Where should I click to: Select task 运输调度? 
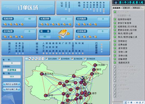pos(122,59)
